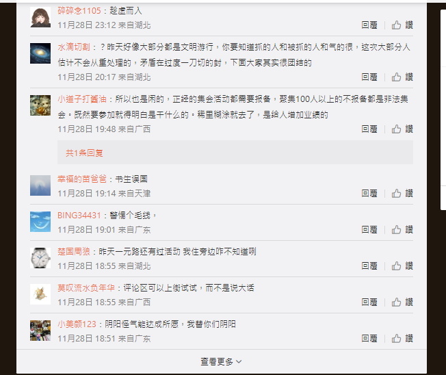Visit username link 小美颜123
Image resolution: width=446 pixels, height=375 pixels.
coord(77,324)
